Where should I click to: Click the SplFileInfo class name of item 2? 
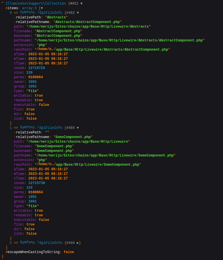click(51, 243)
